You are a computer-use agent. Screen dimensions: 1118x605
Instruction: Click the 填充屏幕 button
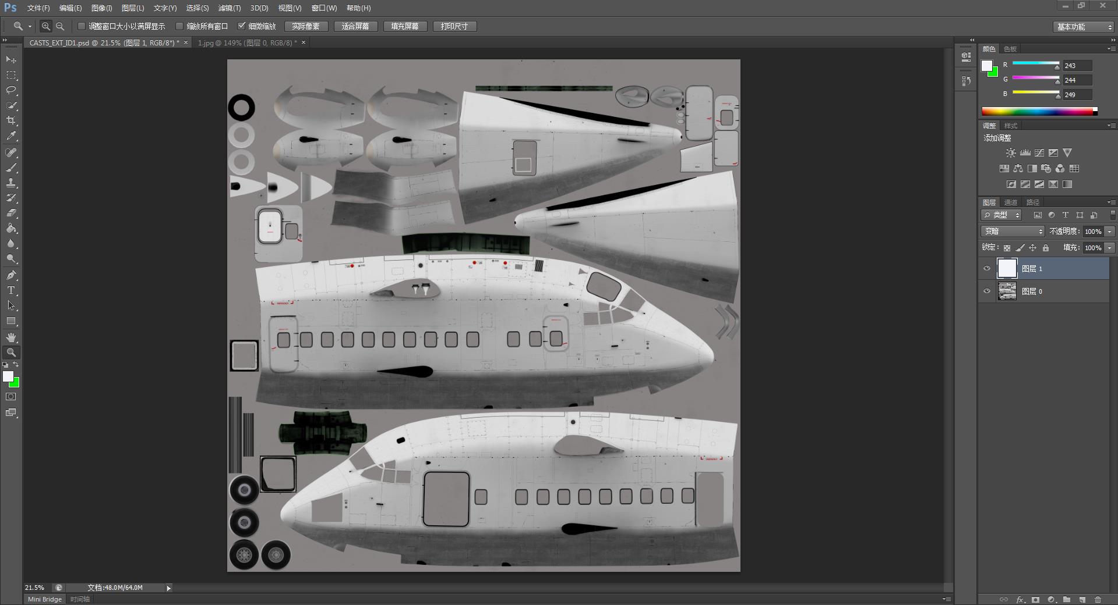click(405, 26)
